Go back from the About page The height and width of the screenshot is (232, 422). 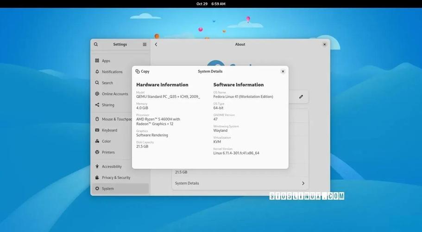[156, 44]
